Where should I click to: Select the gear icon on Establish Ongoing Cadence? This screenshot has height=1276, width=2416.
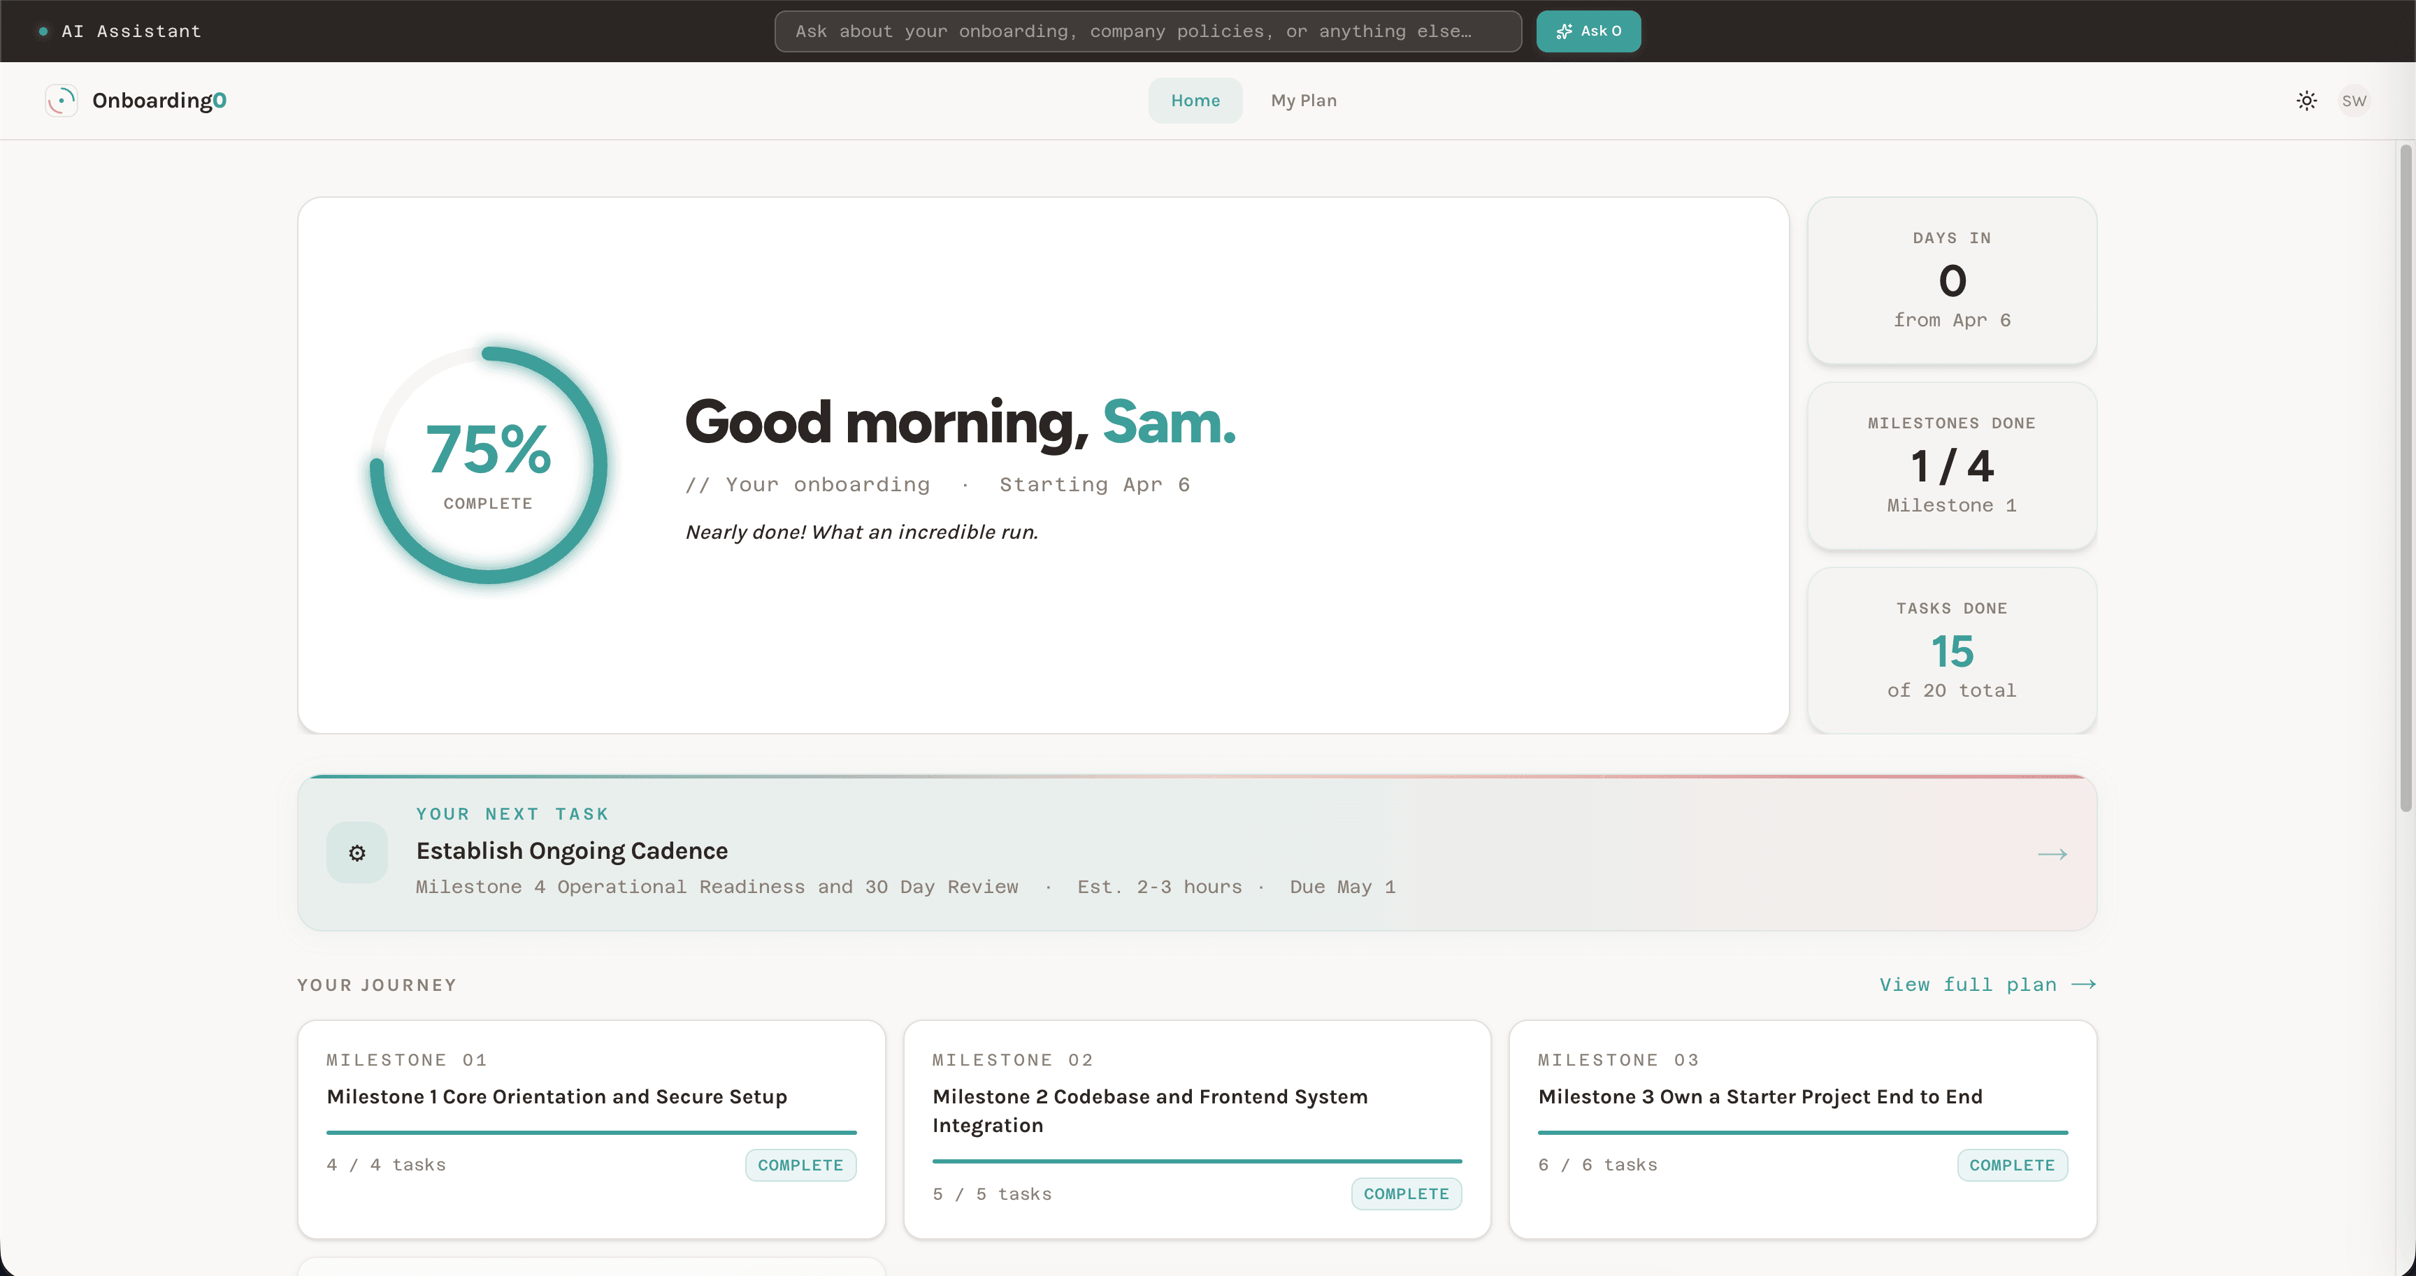(357, 853)
